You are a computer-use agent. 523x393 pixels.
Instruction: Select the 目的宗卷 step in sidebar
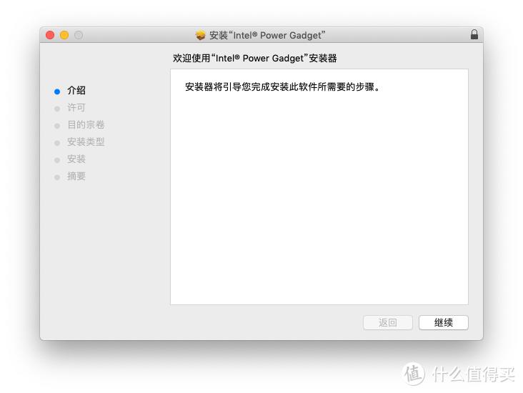point(86,124)
